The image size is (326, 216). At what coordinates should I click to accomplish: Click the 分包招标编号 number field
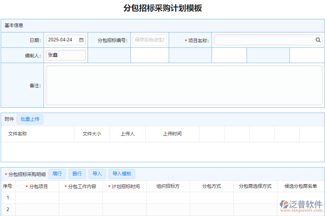[150, 40]
